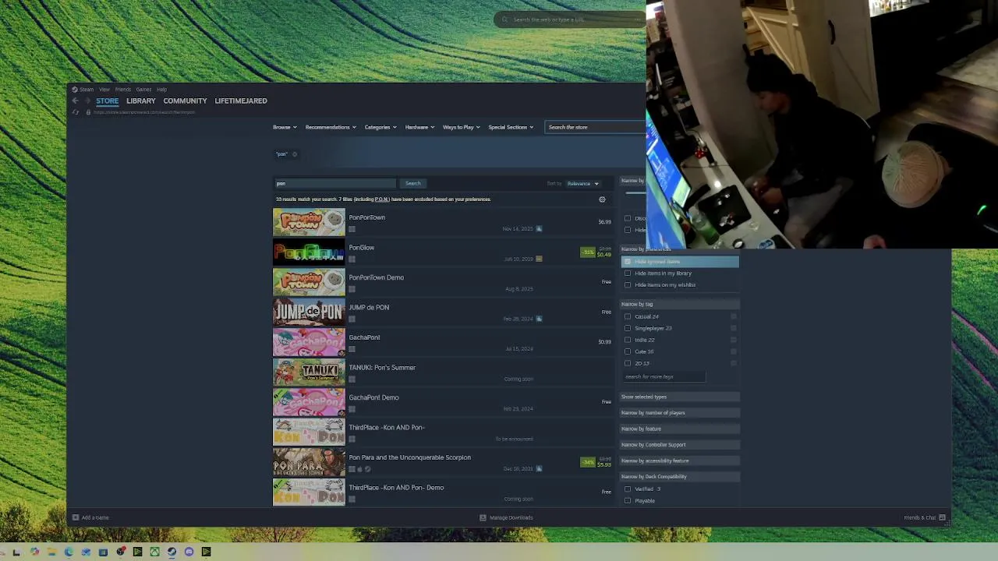Viewport: 998px width, 561px height.
Task: Exclude the Indie tag using its right-side icon
Action: coord(734,340)
